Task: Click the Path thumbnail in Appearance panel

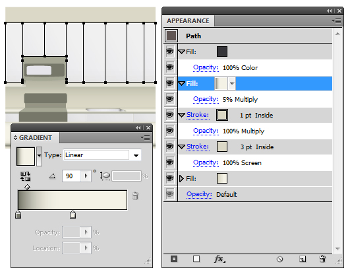Action: pyautogui.click(x=171, y=36)
